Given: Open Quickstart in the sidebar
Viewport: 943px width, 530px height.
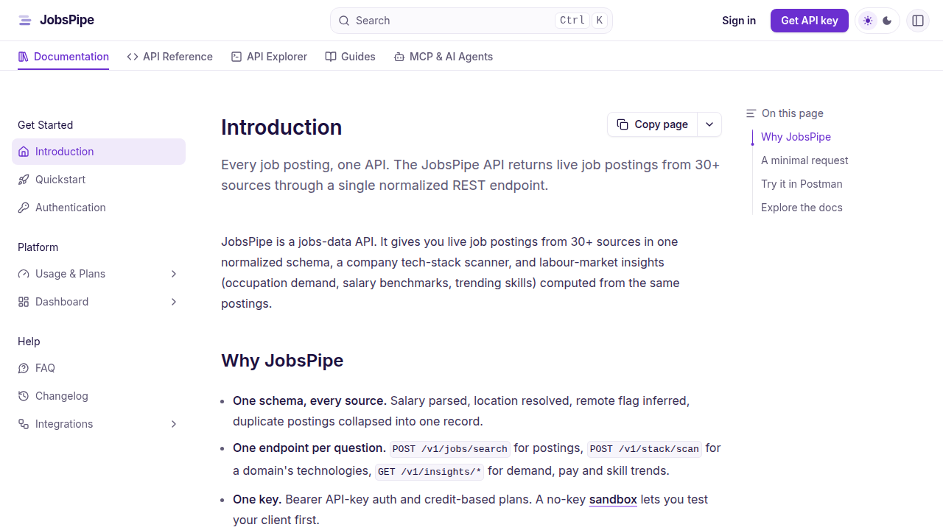Looking at the screenshot, I should (99, 180).
